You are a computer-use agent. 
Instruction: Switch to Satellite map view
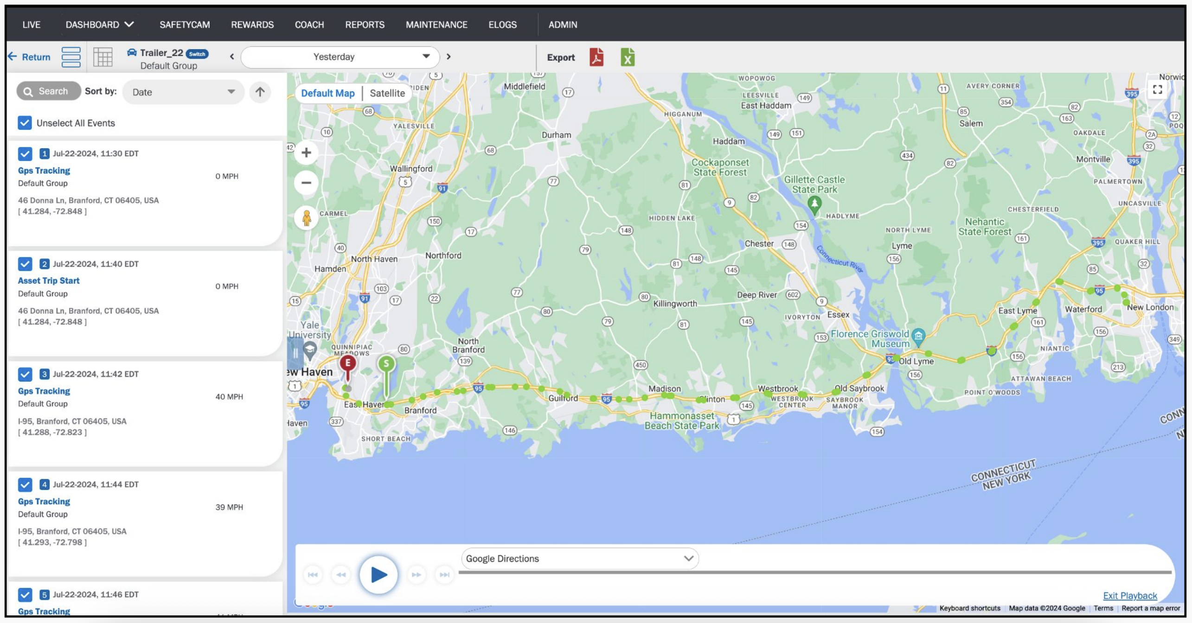click(x=387, y=93)
